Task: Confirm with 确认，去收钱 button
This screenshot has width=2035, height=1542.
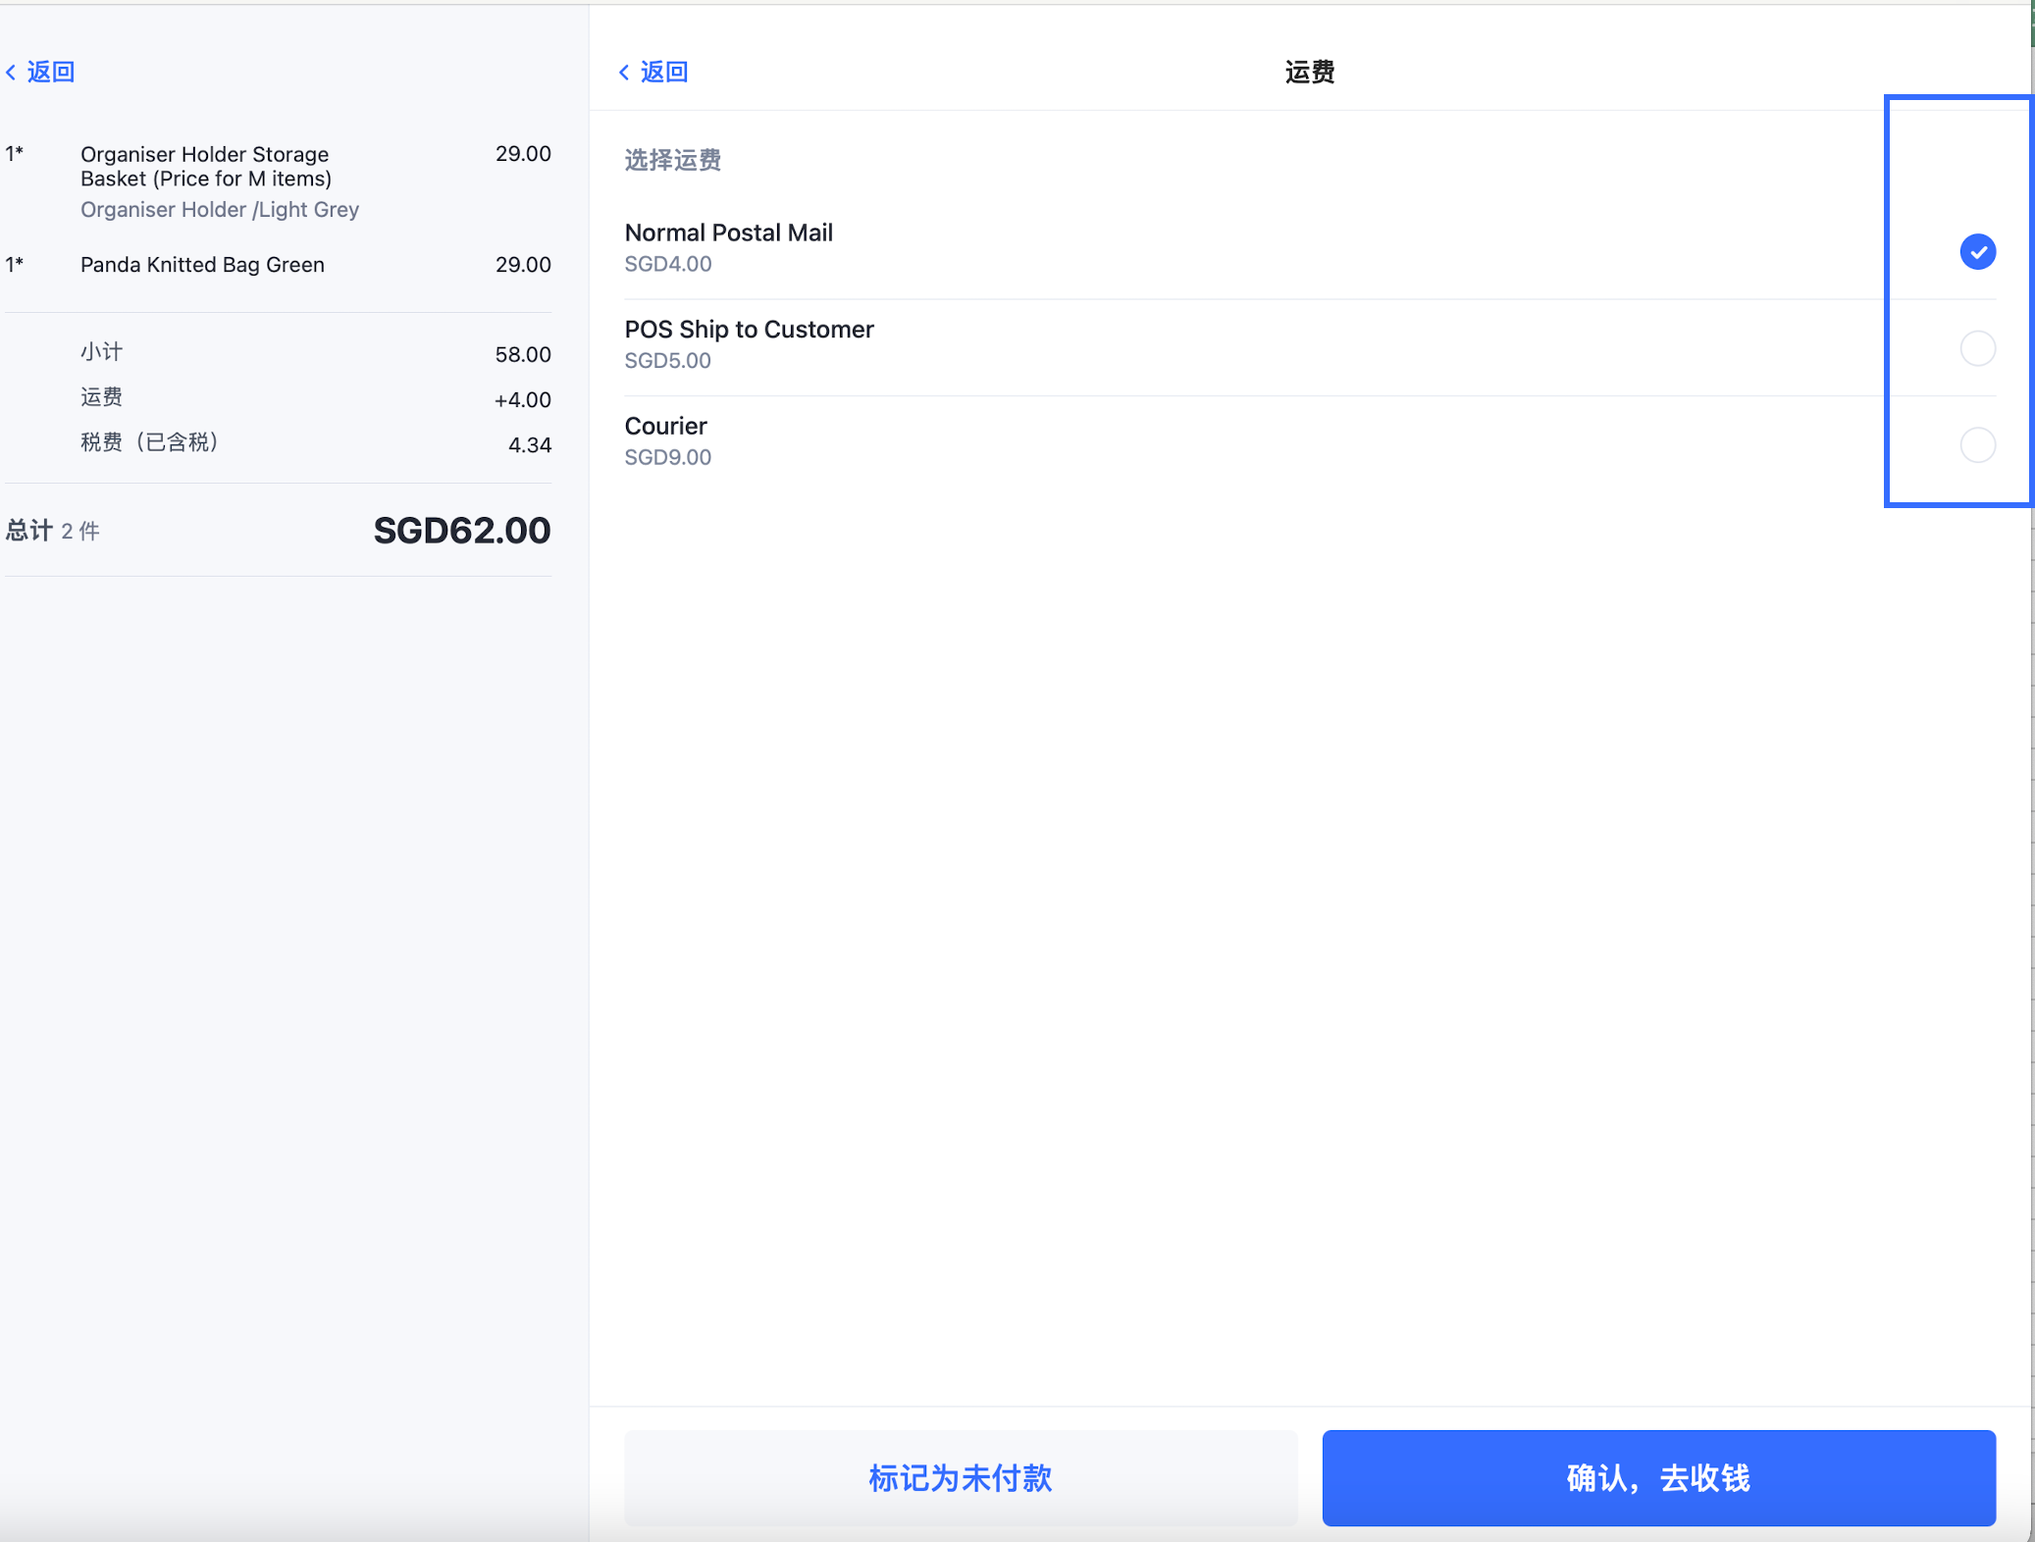Action: pos(1658,1477)
